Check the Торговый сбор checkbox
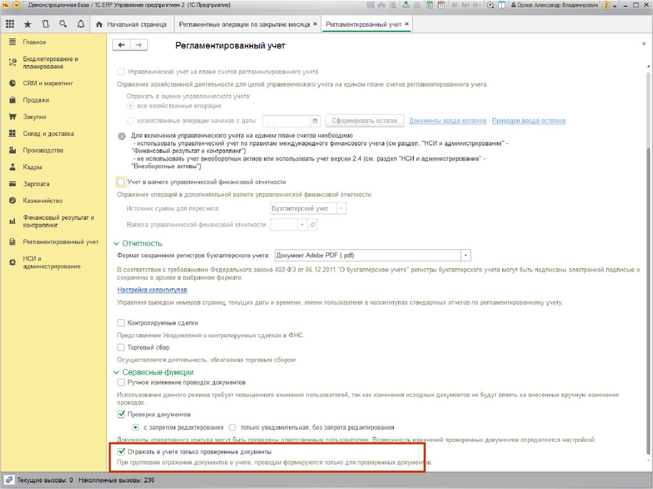The height and width of the screenshot is (489, 653). pos(122,347)
